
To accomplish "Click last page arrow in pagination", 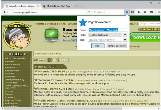I will [x=67, y=60].
